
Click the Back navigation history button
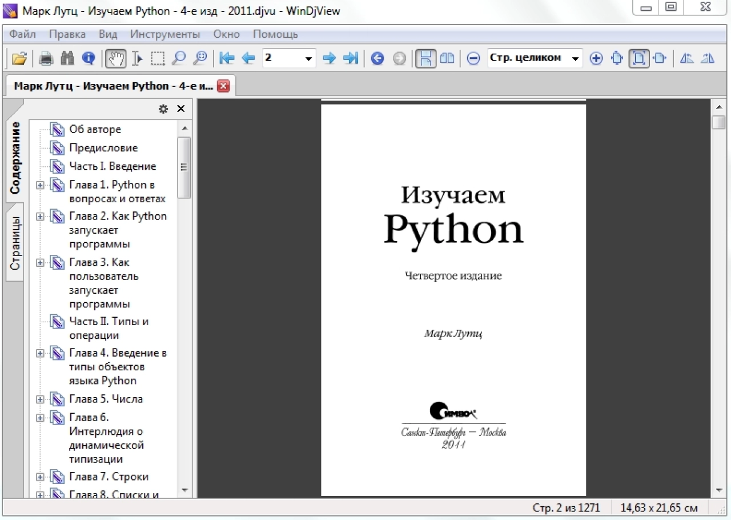pos(377,58)
